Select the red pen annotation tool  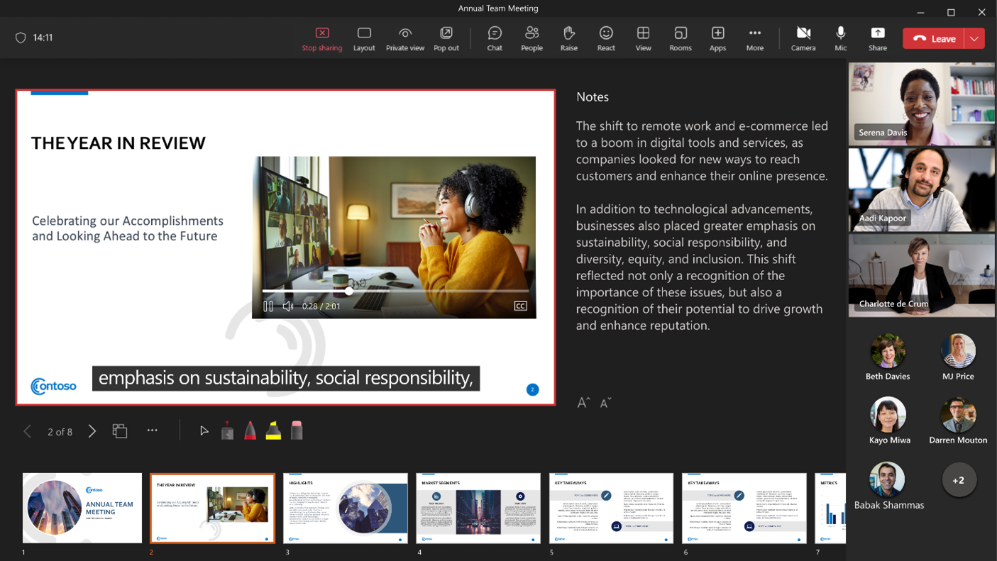(x=250, y=430)
